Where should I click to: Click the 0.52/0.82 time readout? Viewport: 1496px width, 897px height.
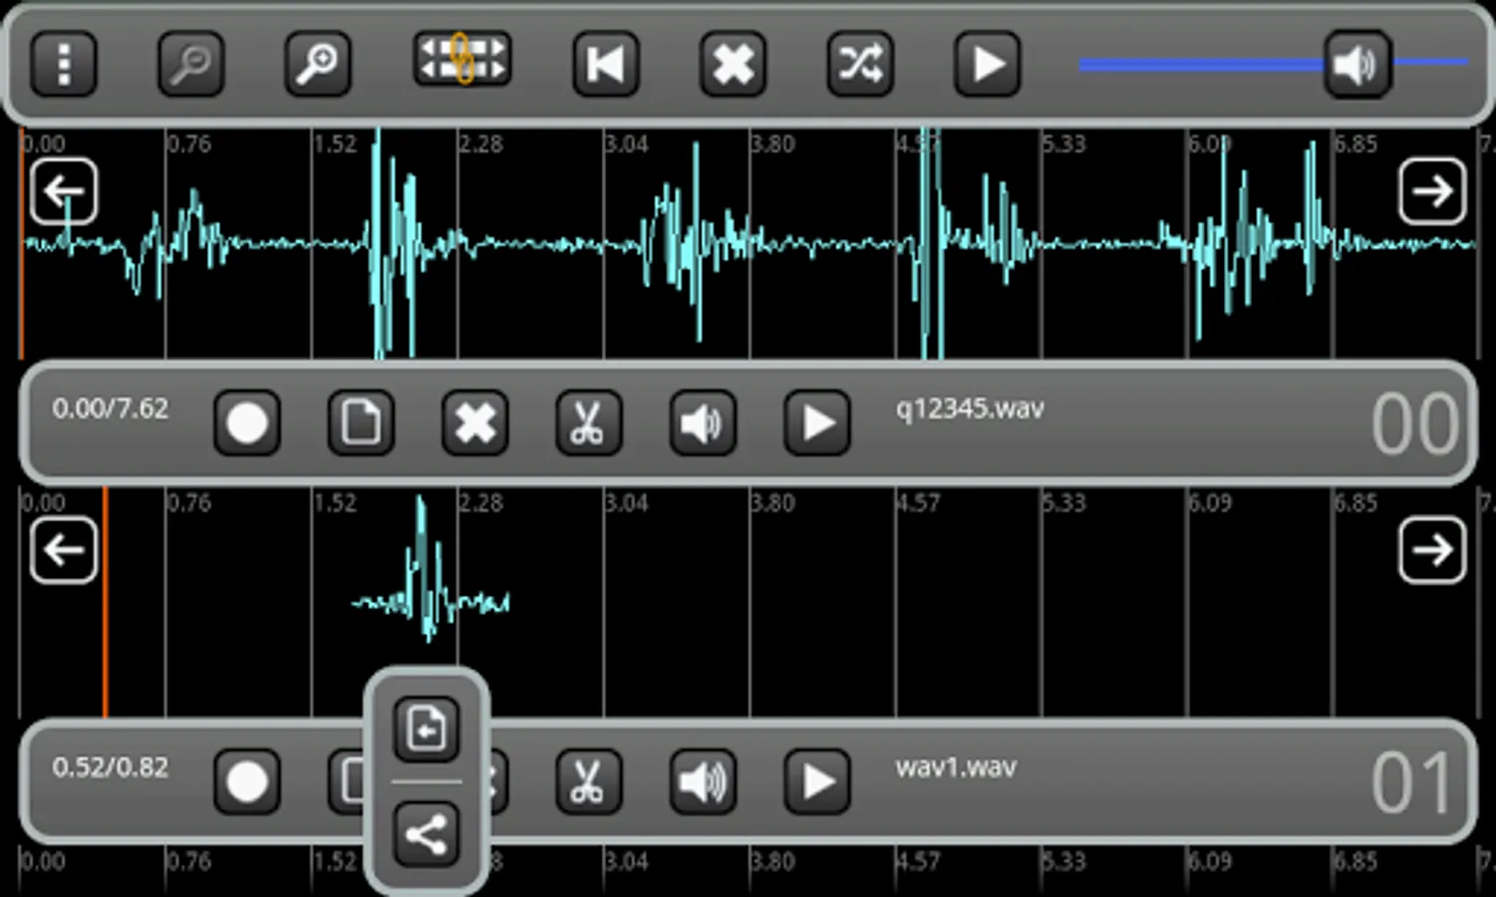click(111, 767)
